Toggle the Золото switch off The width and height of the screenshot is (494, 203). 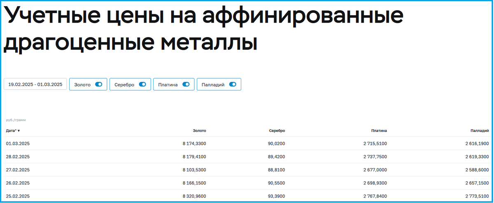(99, 84)
